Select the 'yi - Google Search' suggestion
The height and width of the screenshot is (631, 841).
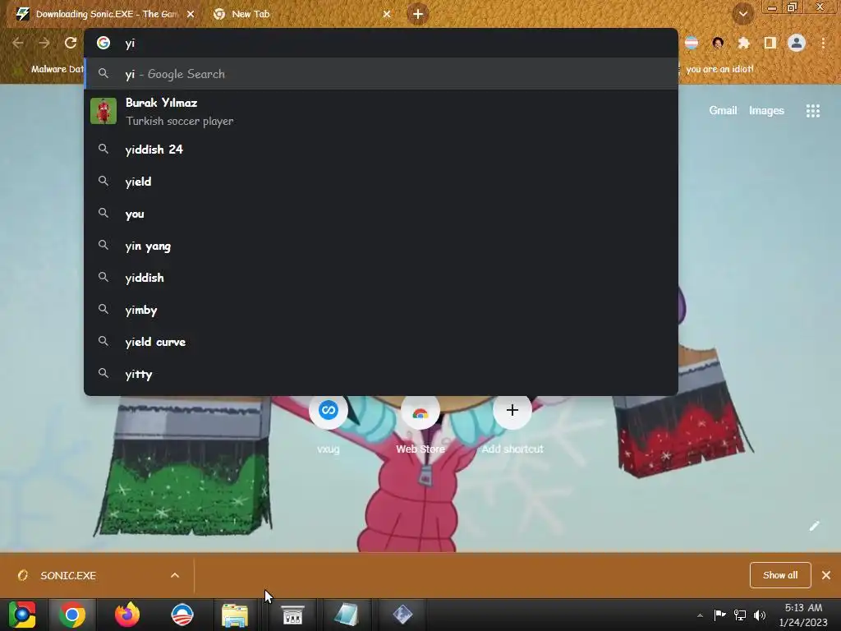[381, 74]
